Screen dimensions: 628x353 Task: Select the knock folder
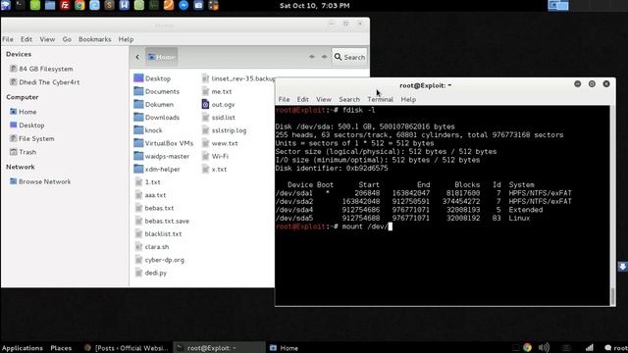pyautogui.click(x=148, y=130)
